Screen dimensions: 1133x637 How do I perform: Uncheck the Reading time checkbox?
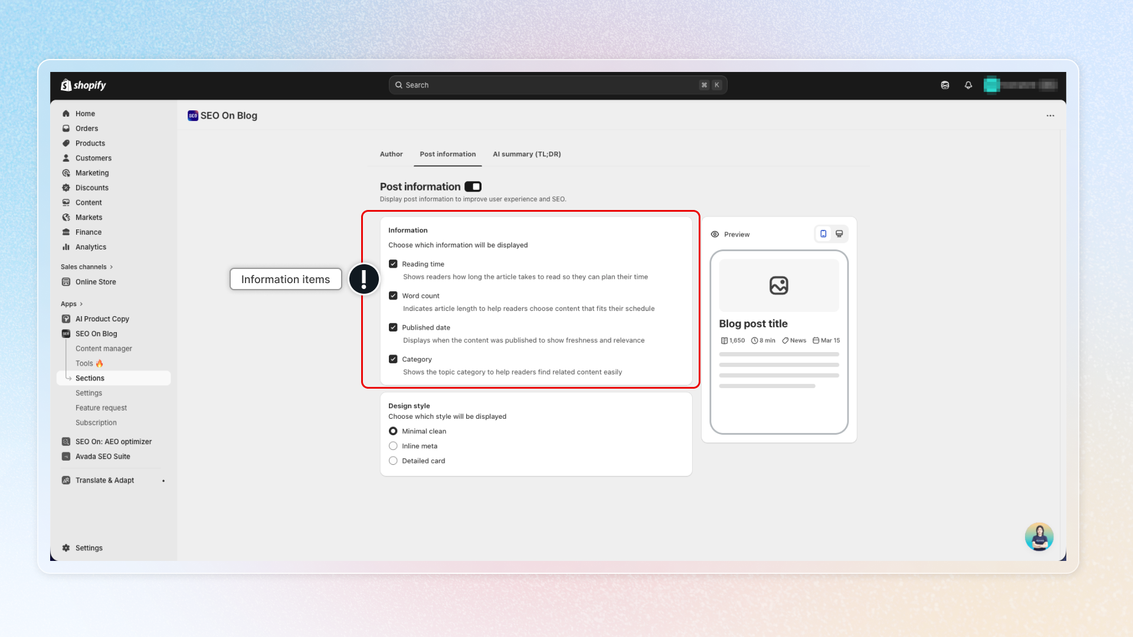(393, 264)
